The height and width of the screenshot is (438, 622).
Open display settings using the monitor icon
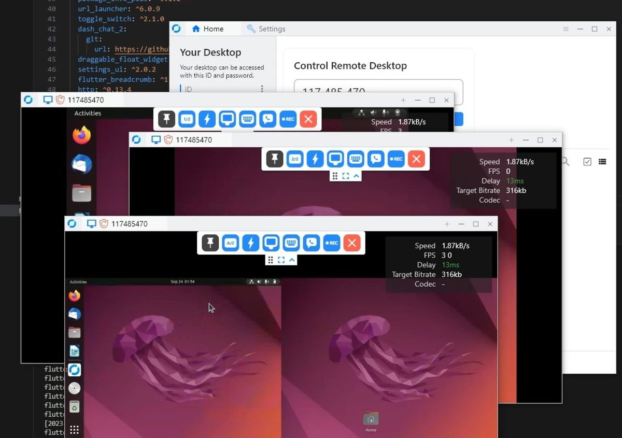271,243
